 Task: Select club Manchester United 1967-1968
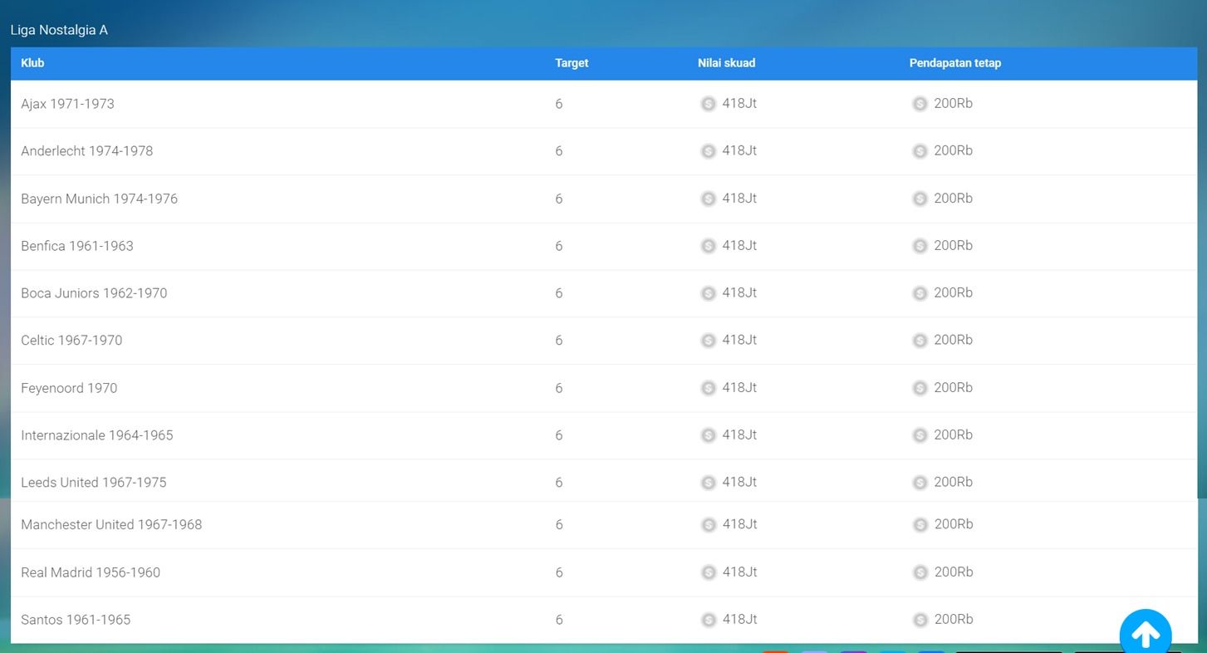tap(111, 525)
